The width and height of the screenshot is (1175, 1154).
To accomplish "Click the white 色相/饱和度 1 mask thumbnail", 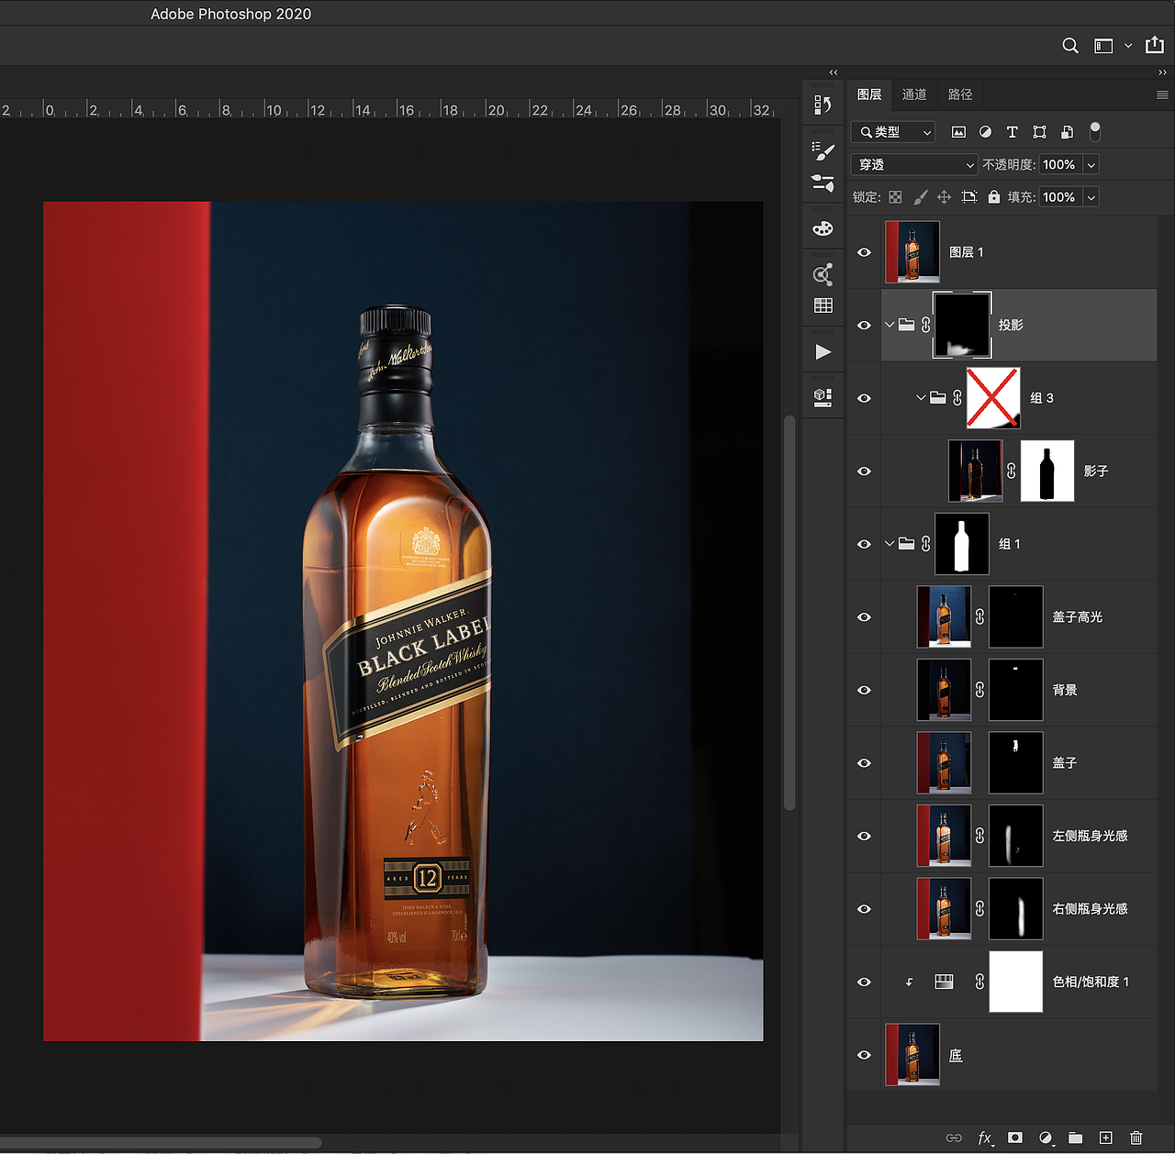I will (1015, 982).
